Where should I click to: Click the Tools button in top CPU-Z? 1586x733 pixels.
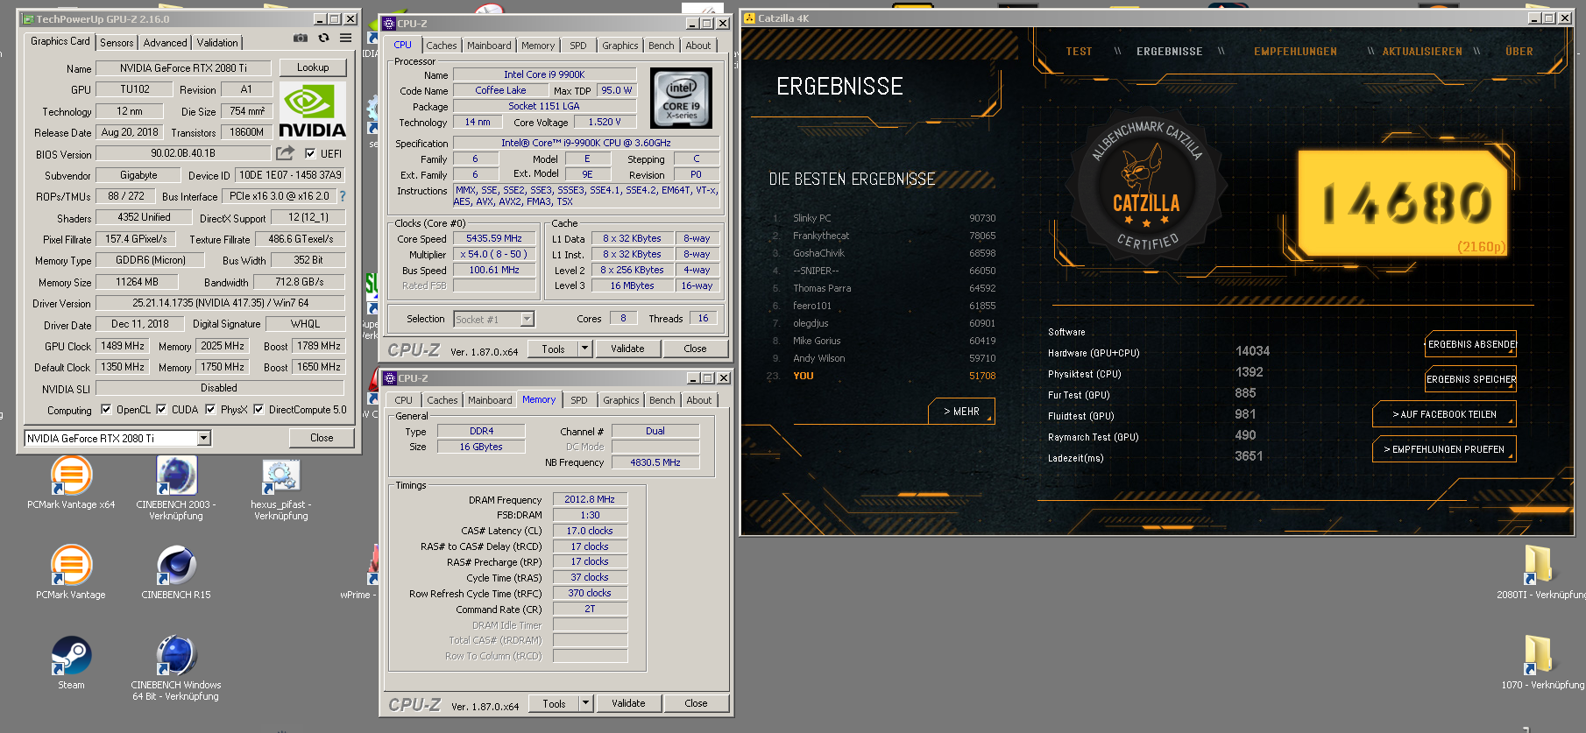(x=553, y=349)
